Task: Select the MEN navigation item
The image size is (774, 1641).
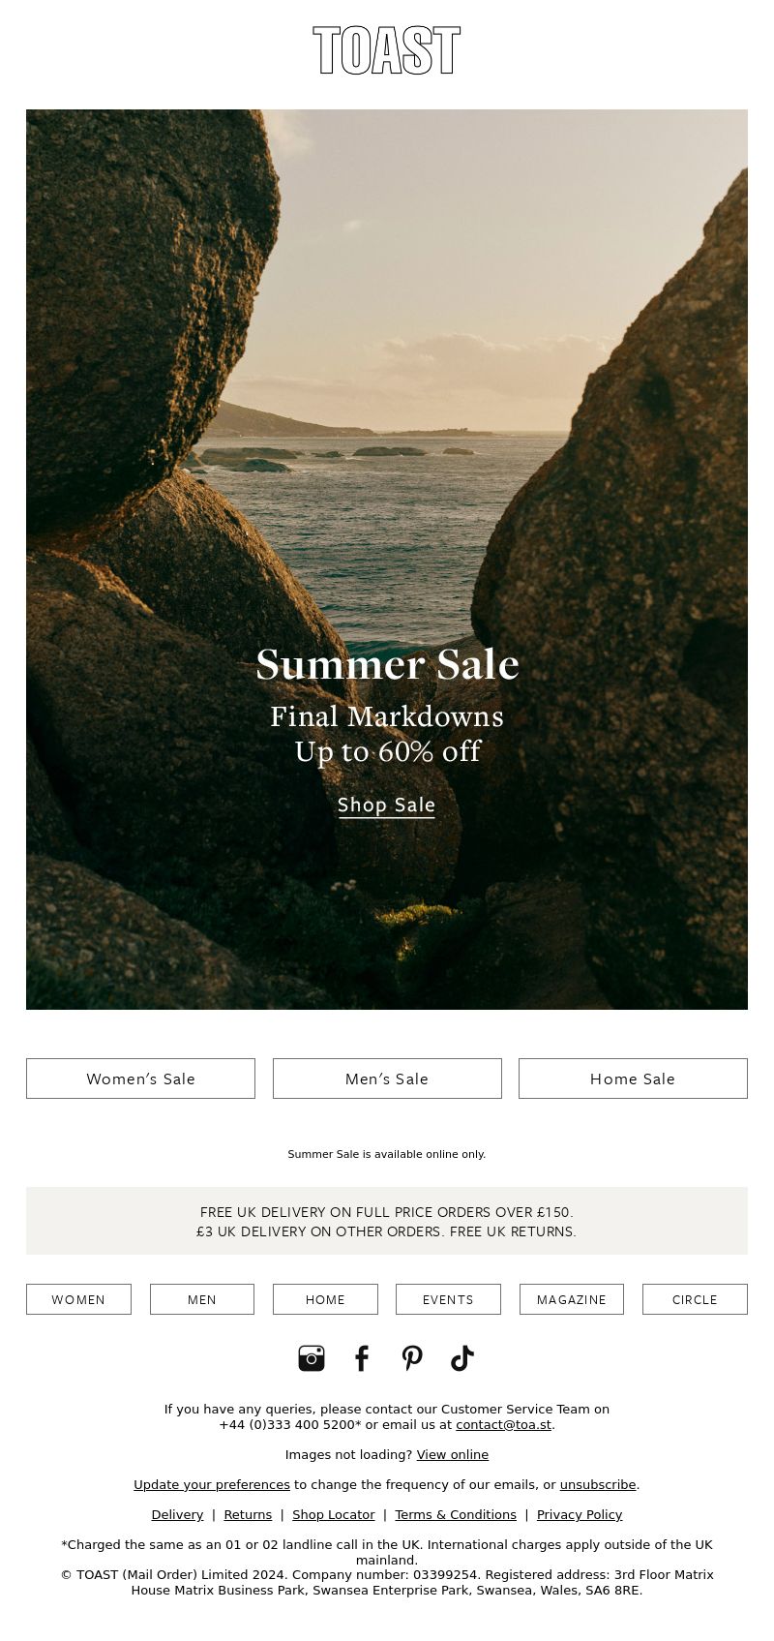Action: click(x=202, y=1299)
